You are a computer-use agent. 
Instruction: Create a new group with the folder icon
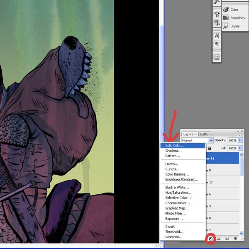click(219, 239)
